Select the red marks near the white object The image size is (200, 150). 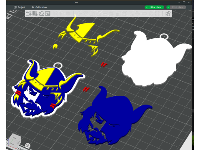pos(104,65)
